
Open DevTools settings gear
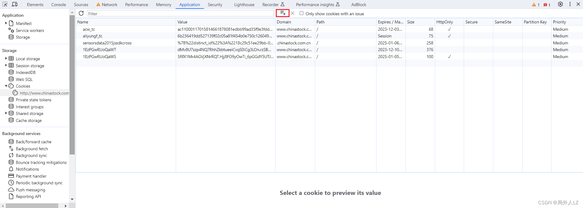click(x=560, y=4)
